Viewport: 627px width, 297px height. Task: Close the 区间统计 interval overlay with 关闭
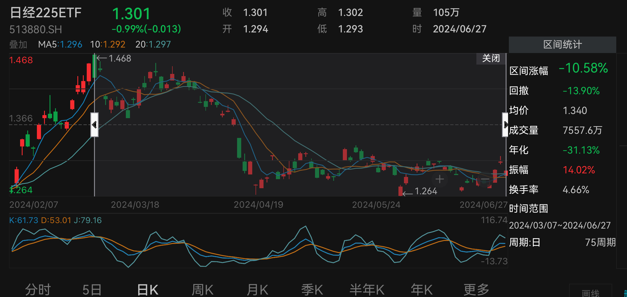[491, 59]
